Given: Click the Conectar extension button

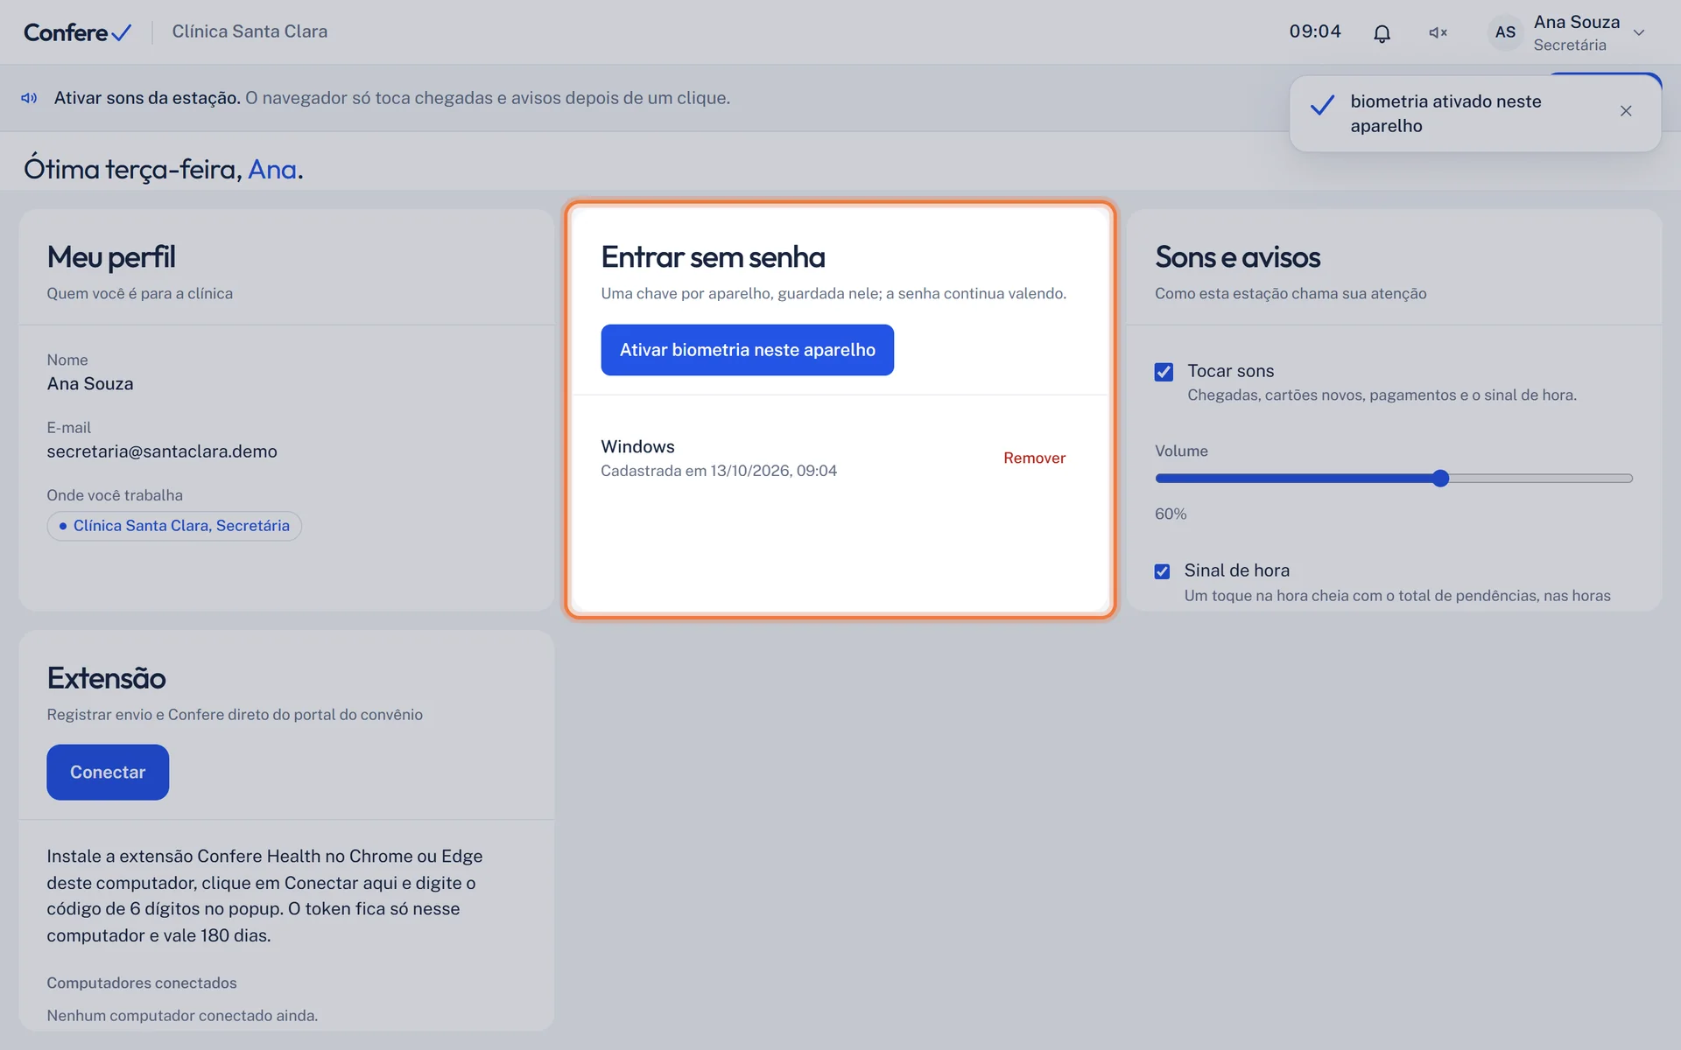Looking at the screenshot, I should [108, 772].
